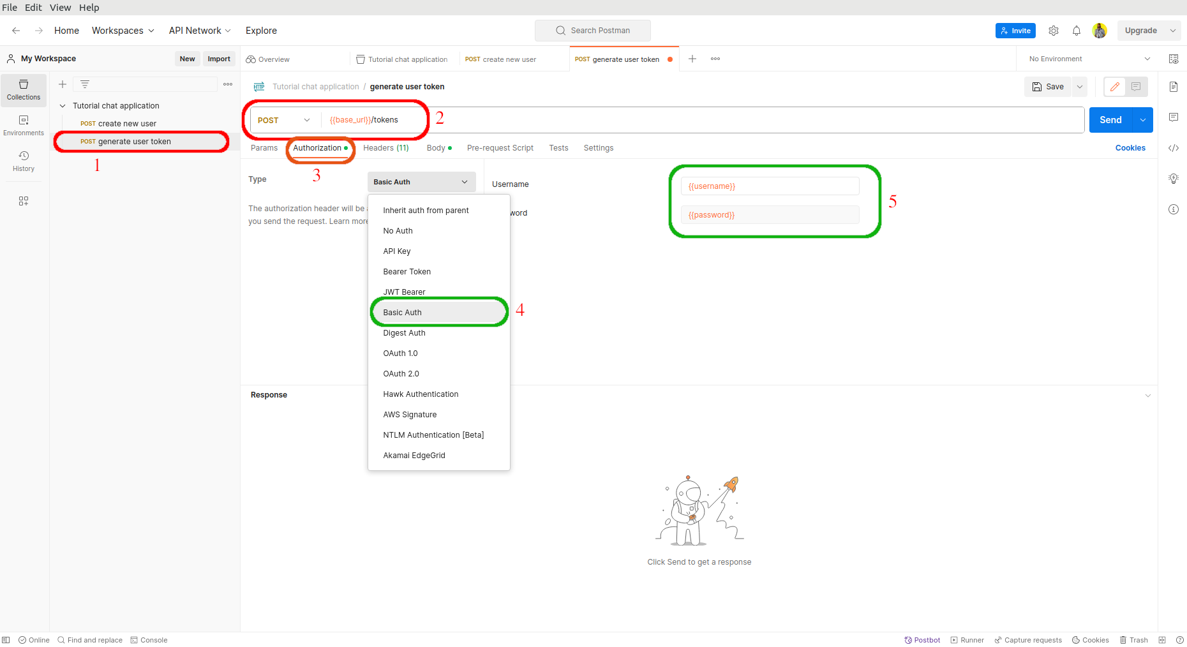1187x647 pixels.
Task: Open API Network dropdown
Action: click(x=200, y=31)
